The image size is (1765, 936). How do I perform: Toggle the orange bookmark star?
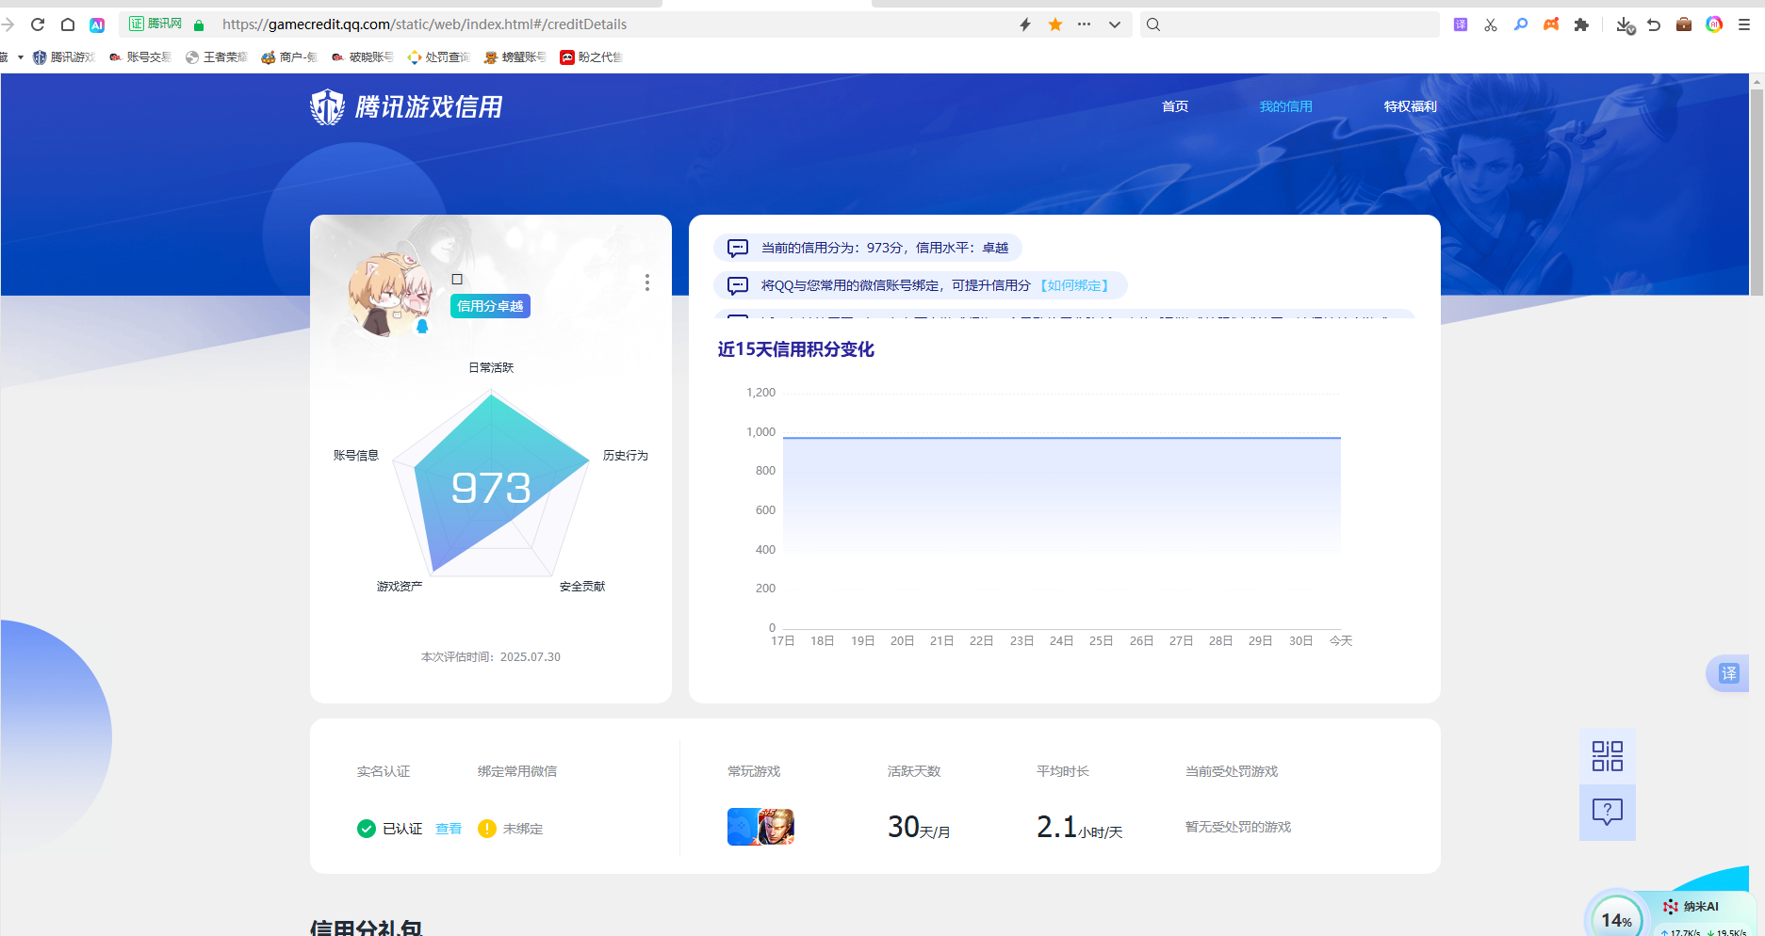point(1055,24)
